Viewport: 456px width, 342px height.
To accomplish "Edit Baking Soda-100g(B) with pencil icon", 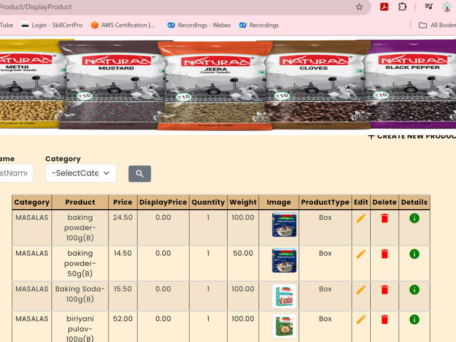I will [x=361, y=290].
